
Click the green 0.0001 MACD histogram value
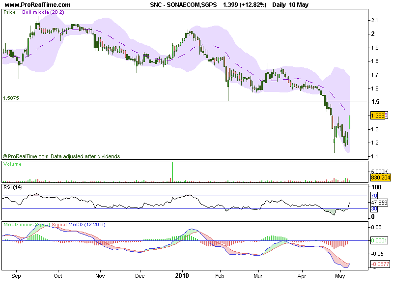coord(379,240)
